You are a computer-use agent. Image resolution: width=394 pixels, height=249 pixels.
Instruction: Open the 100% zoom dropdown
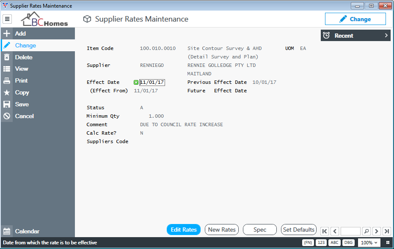369,243
